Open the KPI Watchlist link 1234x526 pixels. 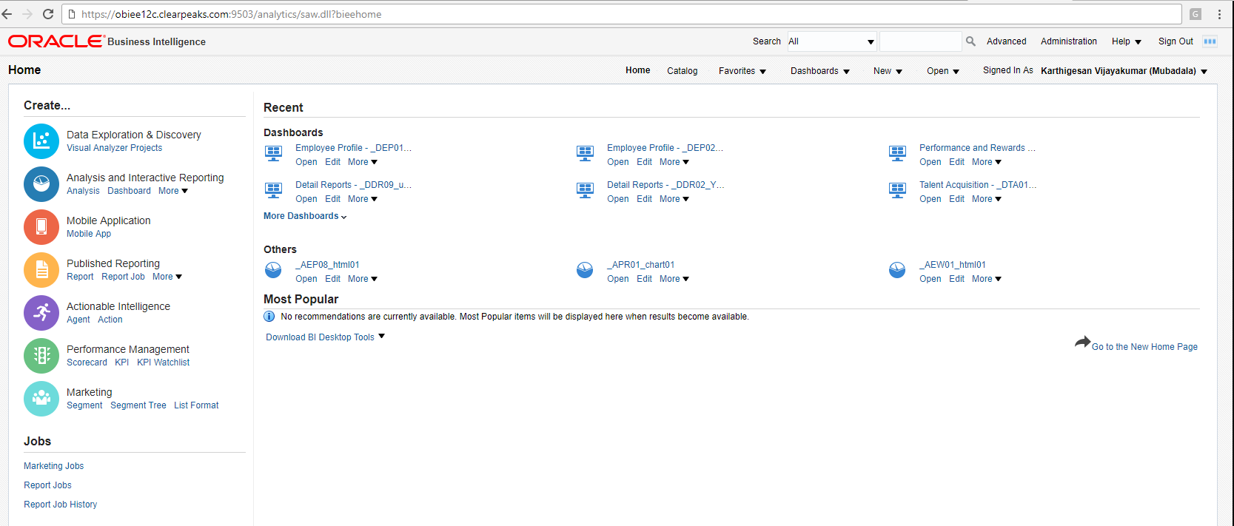click(164, 363)
